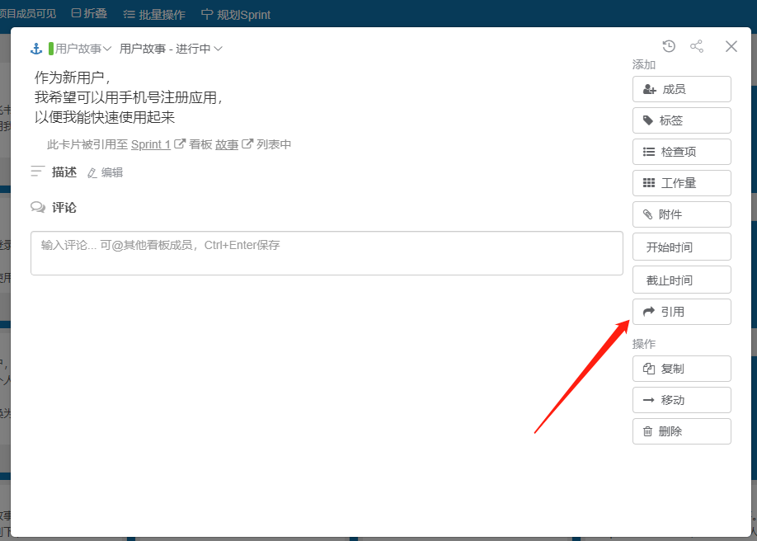Image resolution: width=757 pixels, height=541 pixels.
Task: Click the pencil 编辑 icon for description
Action: (92, 173)
